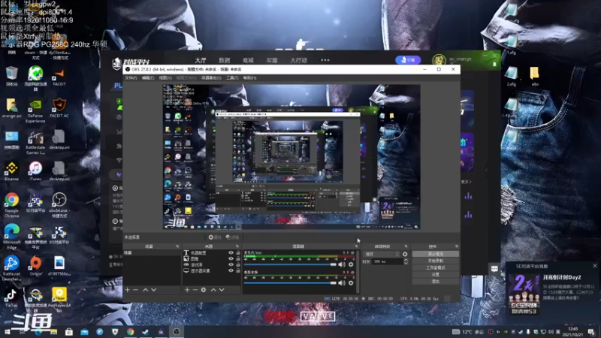Click the 开始录制 Start Recording button
The image size is (601, 338).
[436, 261]
